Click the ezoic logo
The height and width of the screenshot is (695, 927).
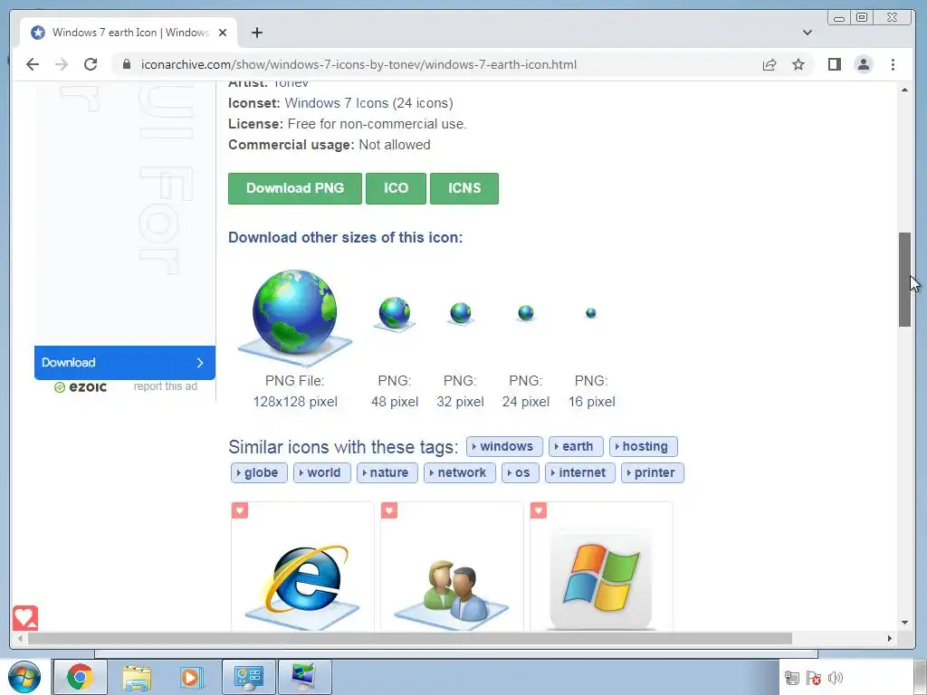coord(81,387)
